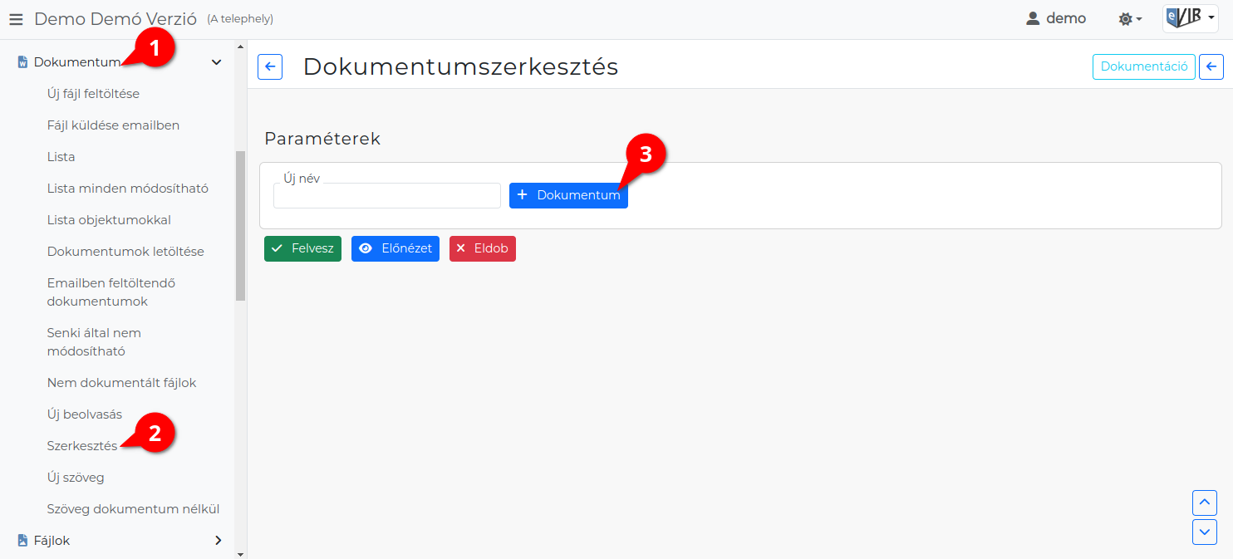This screenshot has width=1233, height=559.
Task: Click the sidebar vertical scrollbar
Action: [240, 224]
